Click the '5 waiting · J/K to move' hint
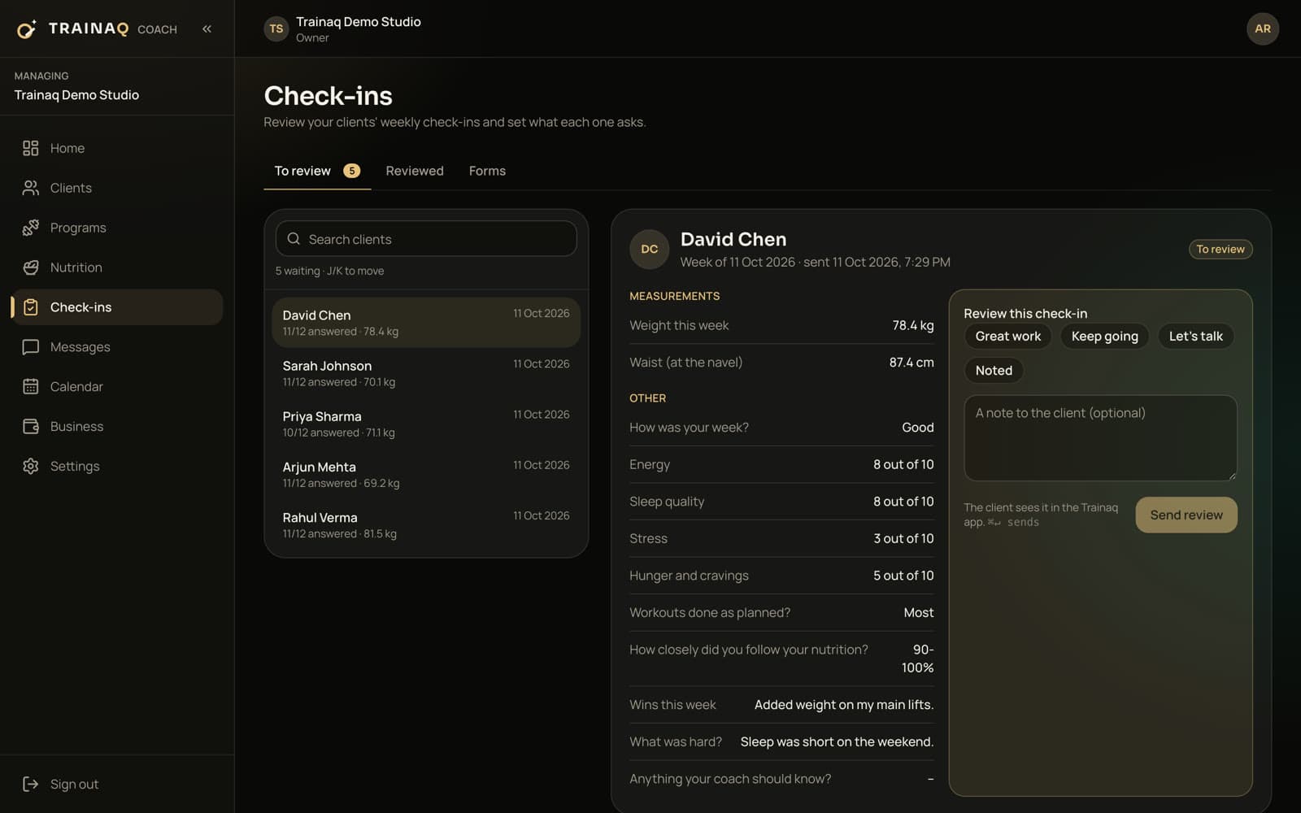The width and height of the screenshot is (1301, 813). pos(329,271)
